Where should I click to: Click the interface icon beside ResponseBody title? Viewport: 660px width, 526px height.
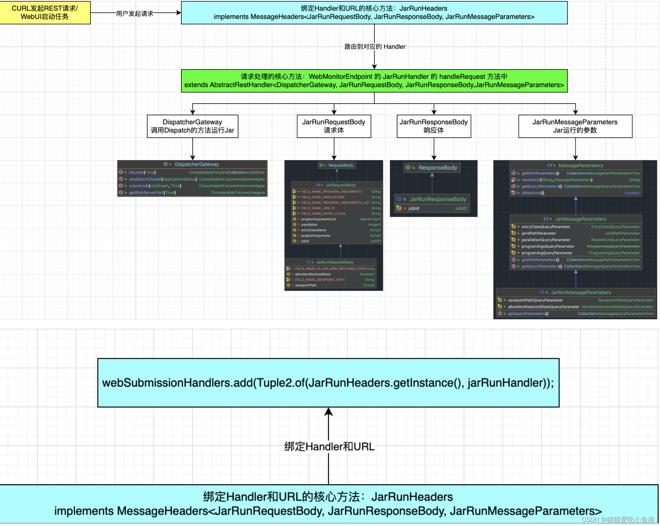408,168
